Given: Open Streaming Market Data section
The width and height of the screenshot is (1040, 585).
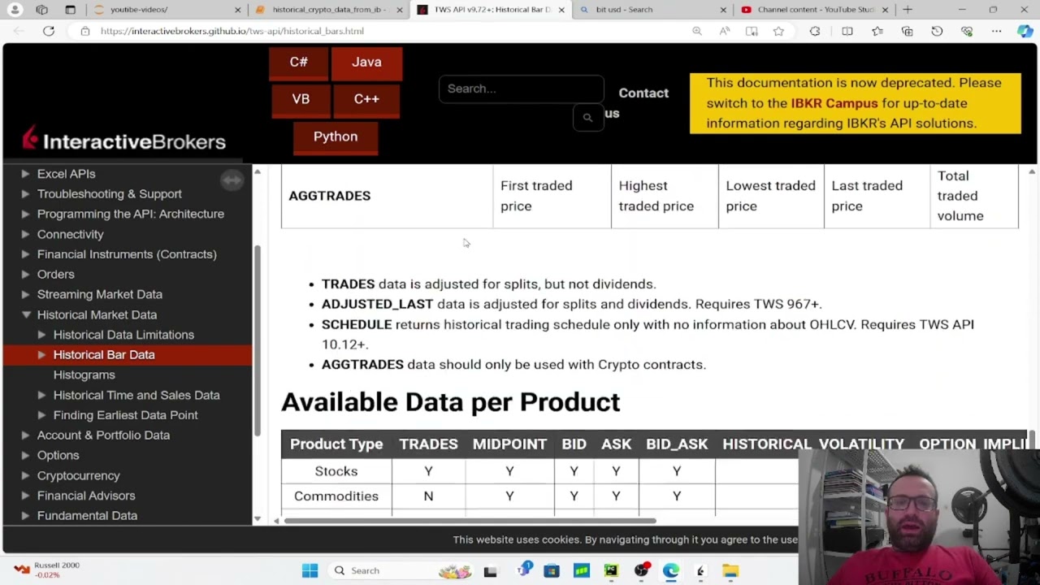Looking at the screenshot, I should pyautogui.click(x=100, y=294).
